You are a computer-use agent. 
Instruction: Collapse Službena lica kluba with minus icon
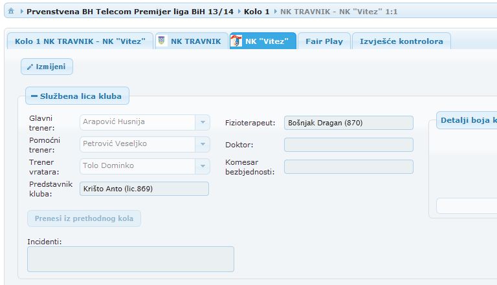coord(34,96)
